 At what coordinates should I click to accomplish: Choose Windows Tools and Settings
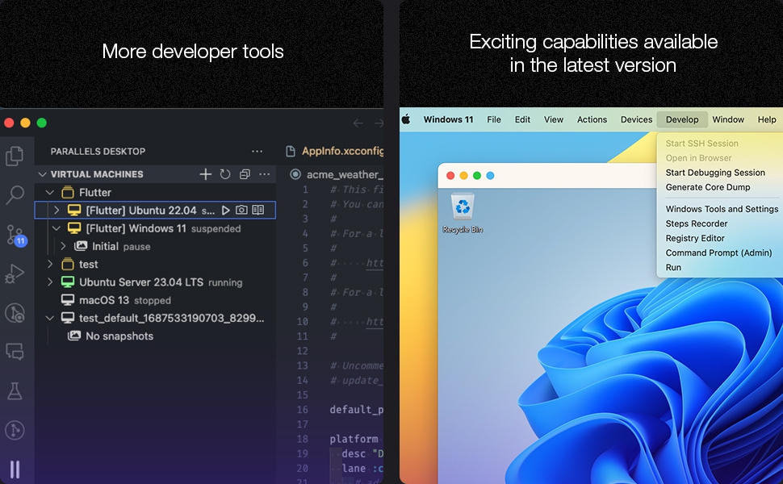722,209
